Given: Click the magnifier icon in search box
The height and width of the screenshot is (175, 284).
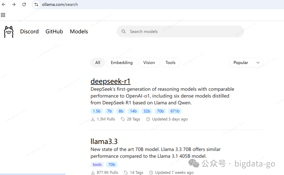Looking at the screenshot, I should point(124,32).
